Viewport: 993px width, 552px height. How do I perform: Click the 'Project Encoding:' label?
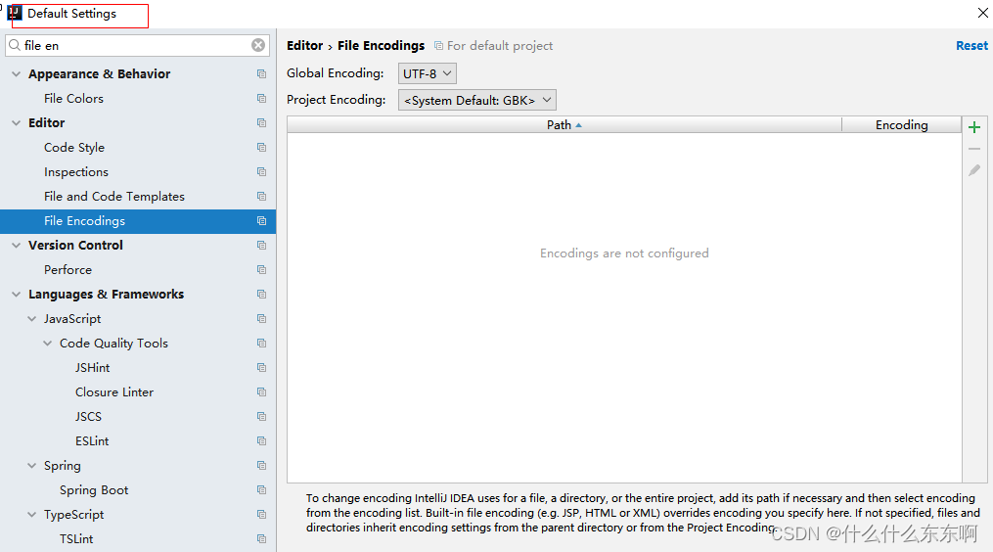coord(337,100)
